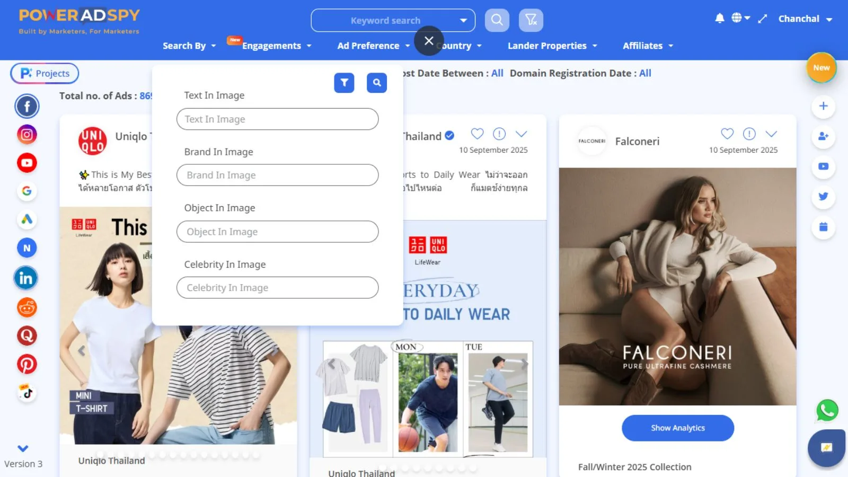Open the floating chat widget button

tap(826, 448)
